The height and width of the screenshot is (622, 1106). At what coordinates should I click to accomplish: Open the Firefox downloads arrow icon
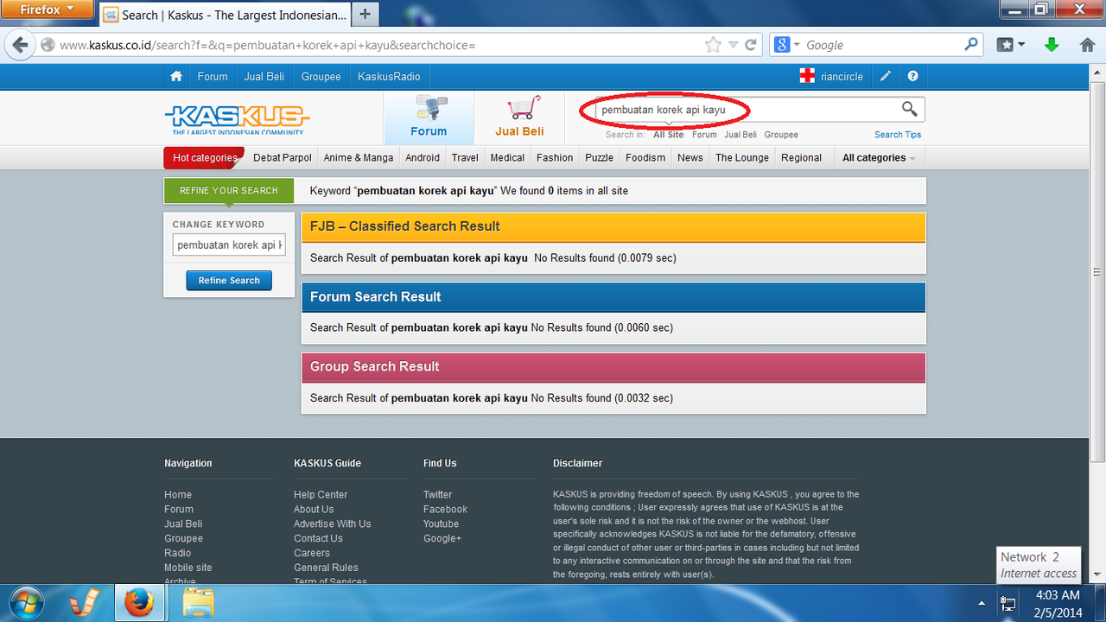(x=1052, y=45)
